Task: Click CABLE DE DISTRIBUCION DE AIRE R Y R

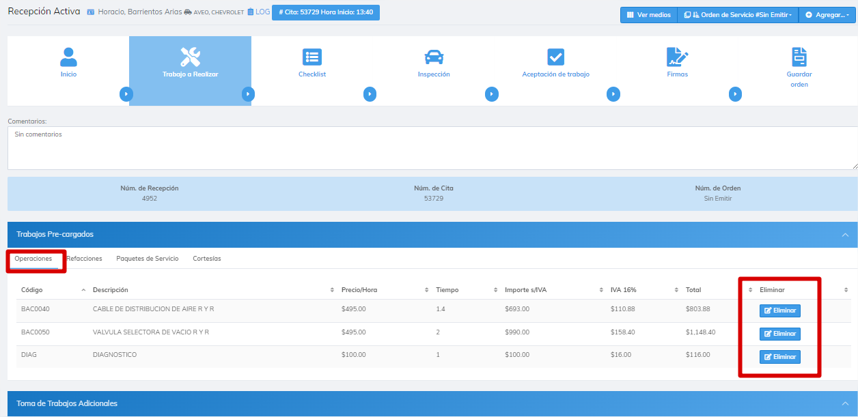Action: tap(154, 309)
